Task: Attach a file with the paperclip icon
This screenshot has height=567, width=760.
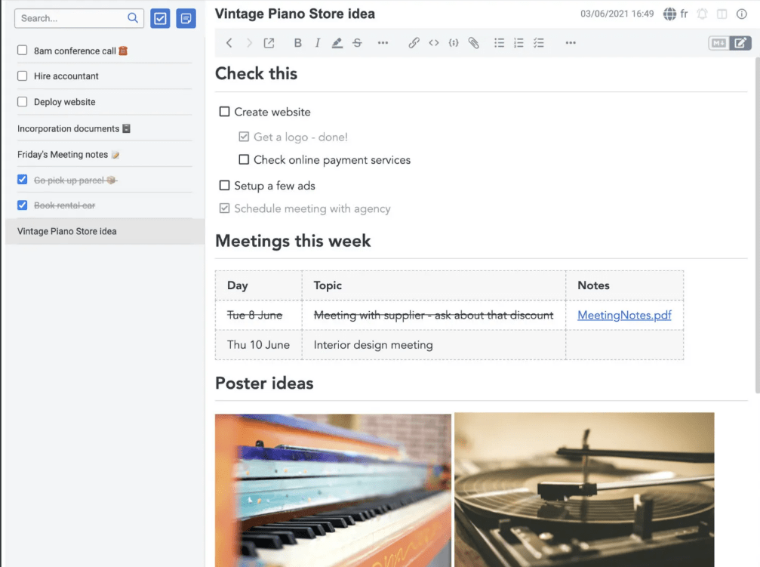Action: [x=473, y=43]
